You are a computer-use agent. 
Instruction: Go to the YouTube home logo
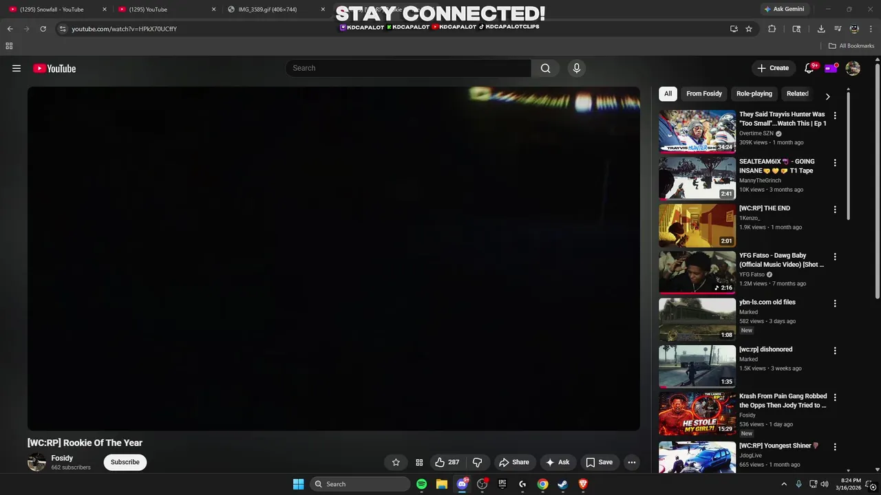click(54, 68)
